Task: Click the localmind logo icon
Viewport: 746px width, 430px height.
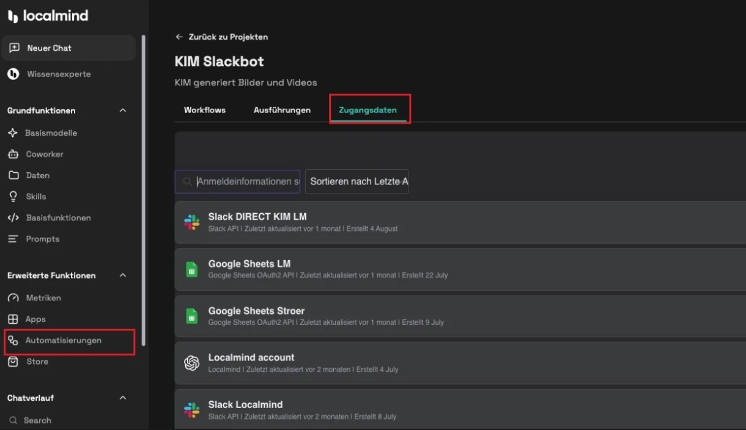Action: (13, 16)
